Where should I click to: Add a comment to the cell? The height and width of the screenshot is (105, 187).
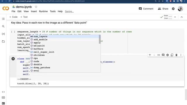pyautogui.click(x=163, y=55)
